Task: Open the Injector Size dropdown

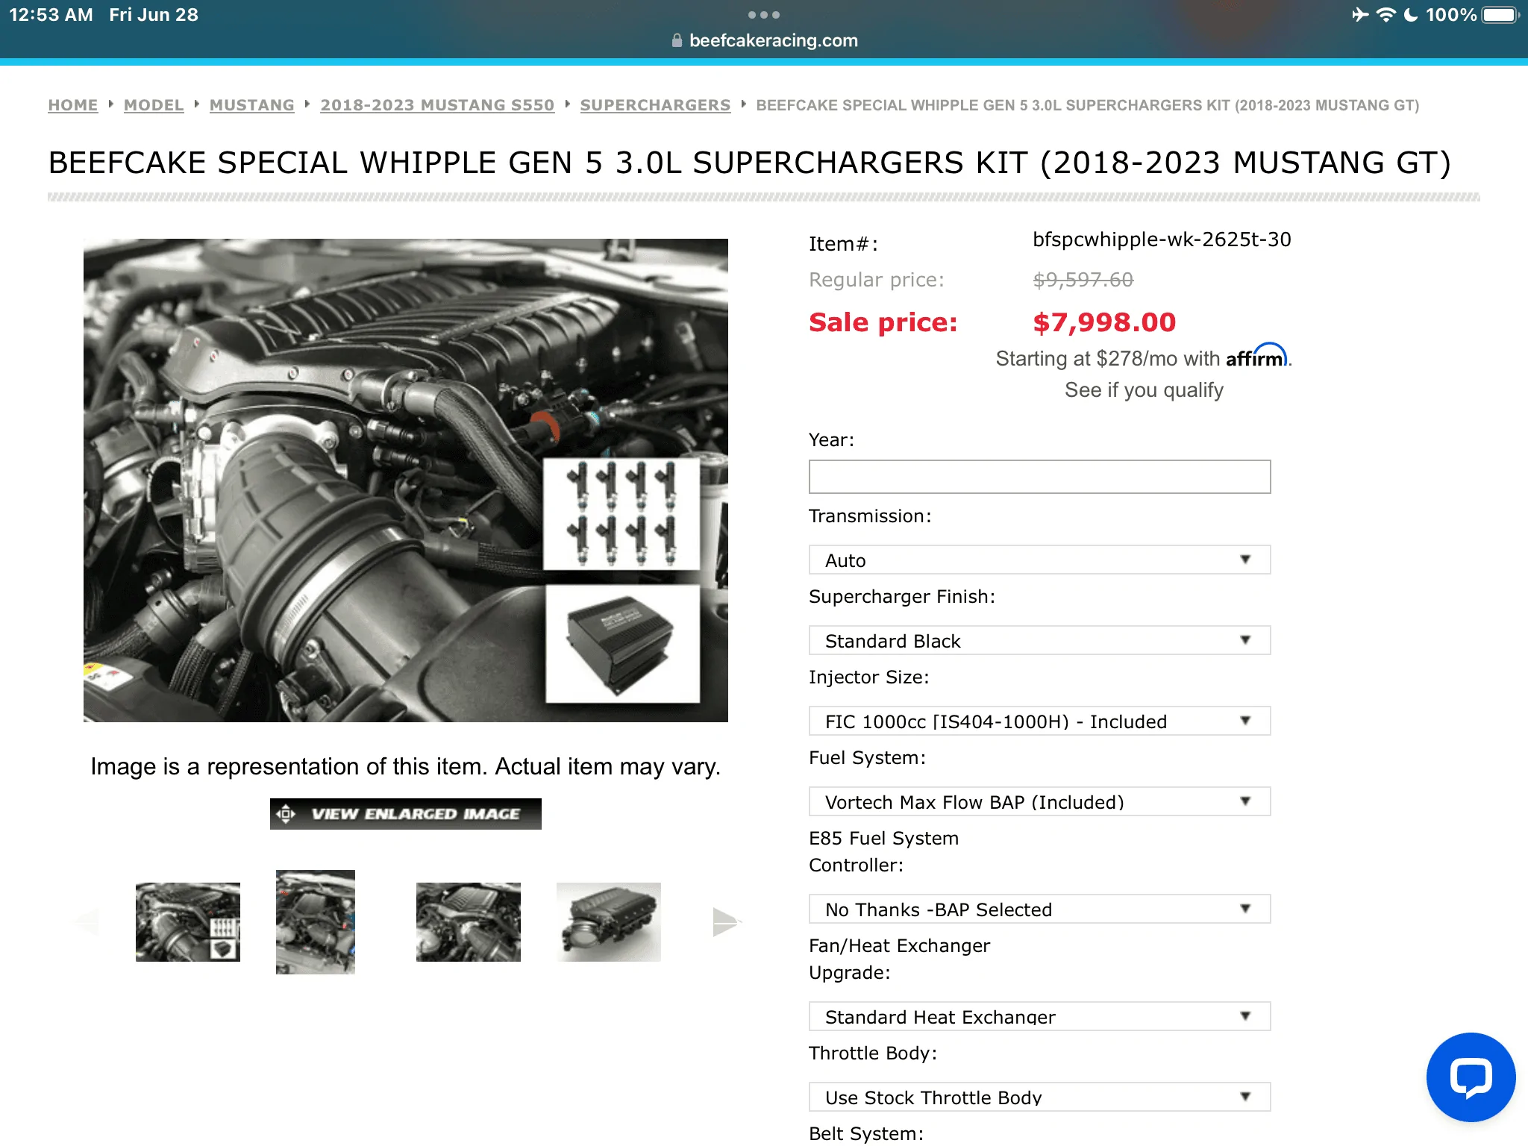Action: click(x=1039, y=721)
